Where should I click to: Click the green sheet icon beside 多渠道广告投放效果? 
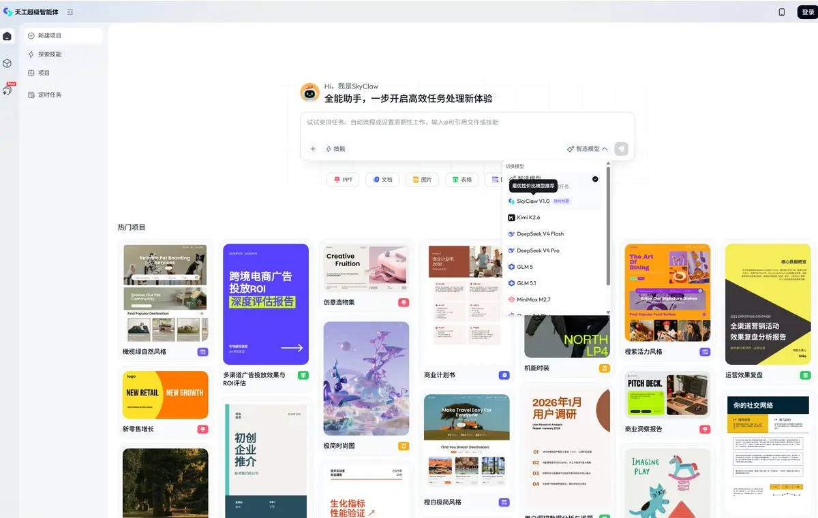[x=303, y=375]
